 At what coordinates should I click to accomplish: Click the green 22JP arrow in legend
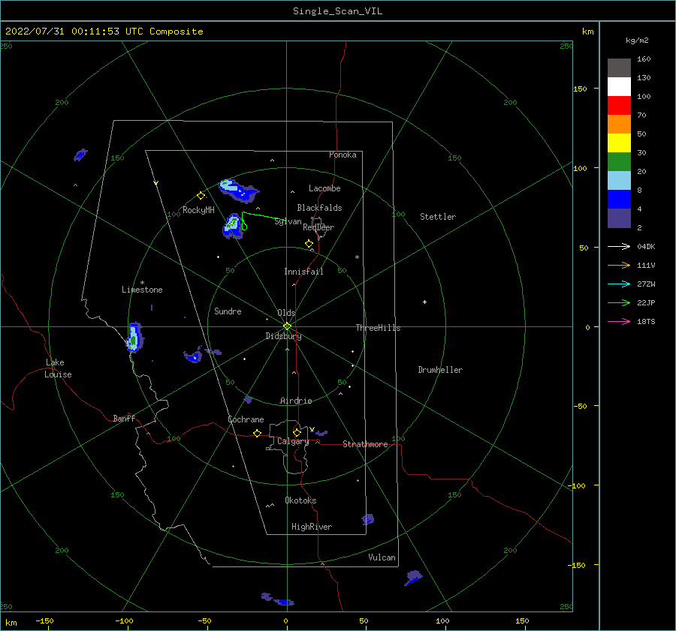(x=619, y=303)
